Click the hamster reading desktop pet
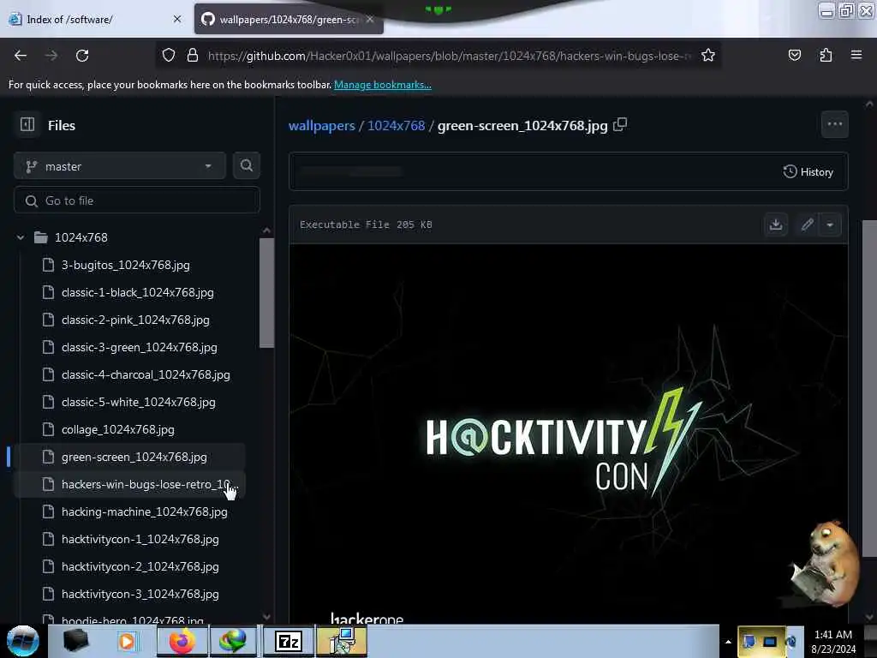 point(825,564)
